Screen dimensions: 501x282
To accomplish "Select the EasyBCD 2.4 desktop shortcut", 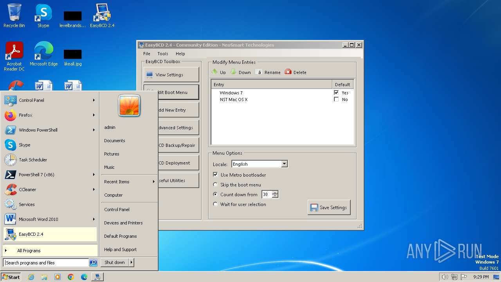I will click(x=102, y=16).
